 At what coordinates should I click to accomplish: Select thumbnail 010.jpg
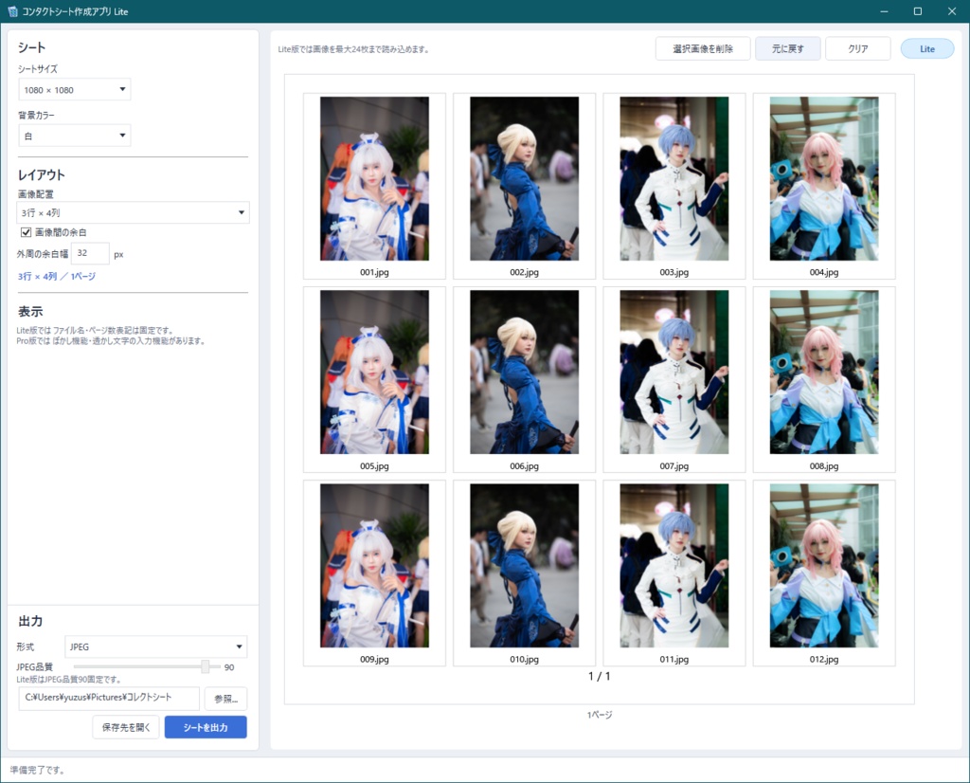tap(524, 574)
